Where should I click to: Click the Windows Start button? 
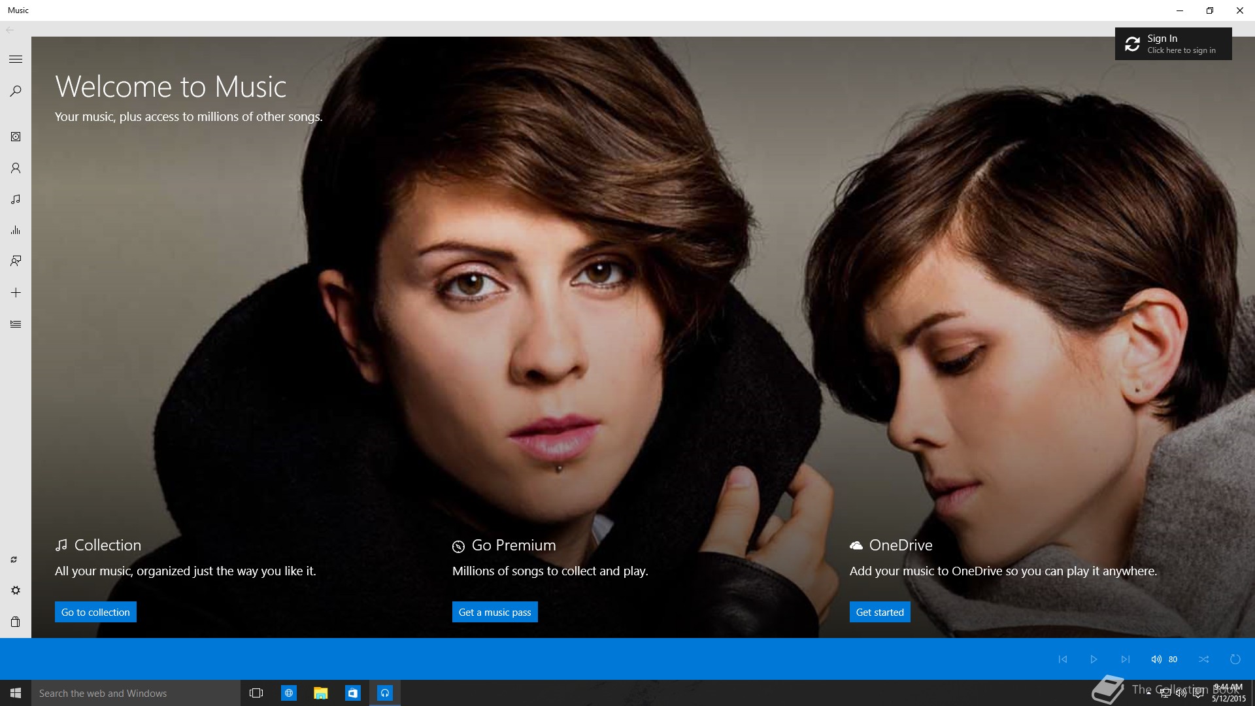click(x=16, y=693)
